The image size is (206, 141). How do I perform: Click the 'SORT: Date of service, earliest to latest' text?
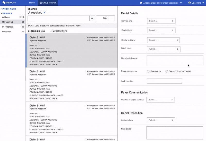click(46, 26)
